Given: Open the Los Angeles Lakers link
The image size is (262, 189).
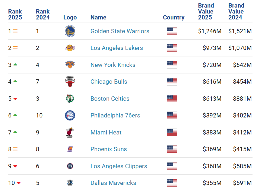Looking at the screenshot, I should coord(117,48).
